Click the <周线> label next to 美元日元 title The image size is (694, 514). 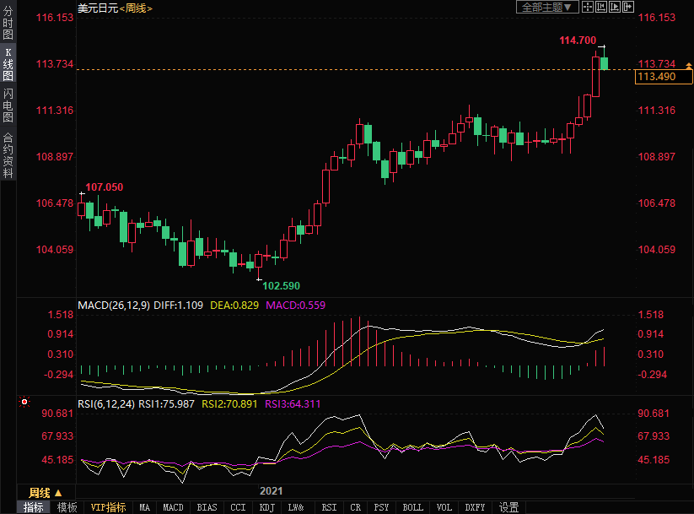pos(135,8)
